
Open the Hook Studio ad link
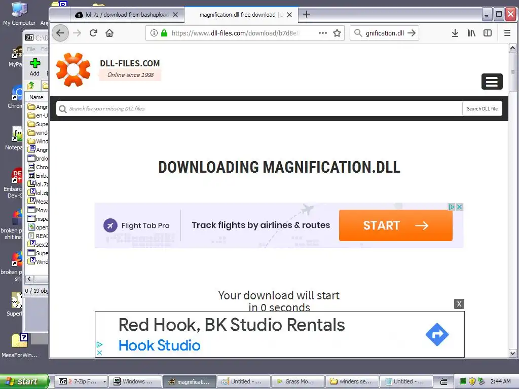(x=160, y=345)
